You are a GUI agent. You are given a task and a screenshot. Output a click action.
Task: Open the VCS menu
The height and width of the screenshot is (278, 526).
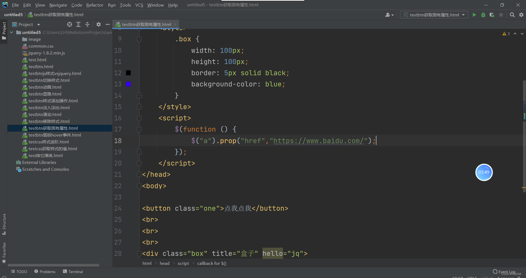pyautogui.click(x=139, y=5)
